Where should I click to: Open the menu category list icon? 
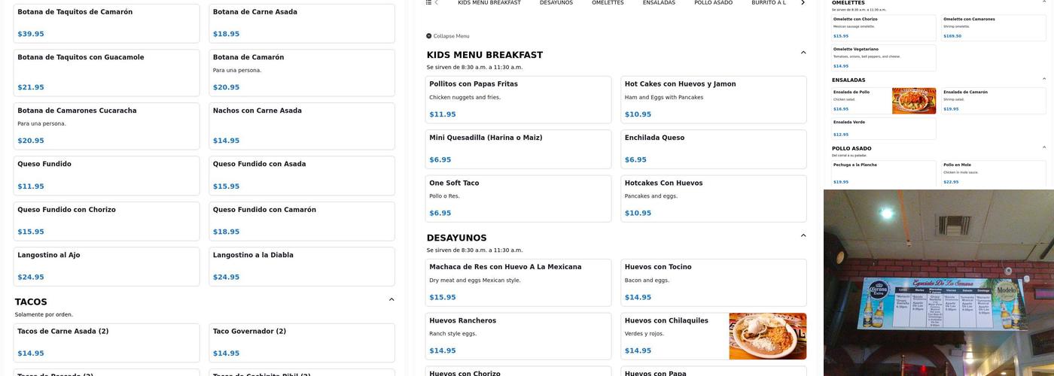coord(429,3)
